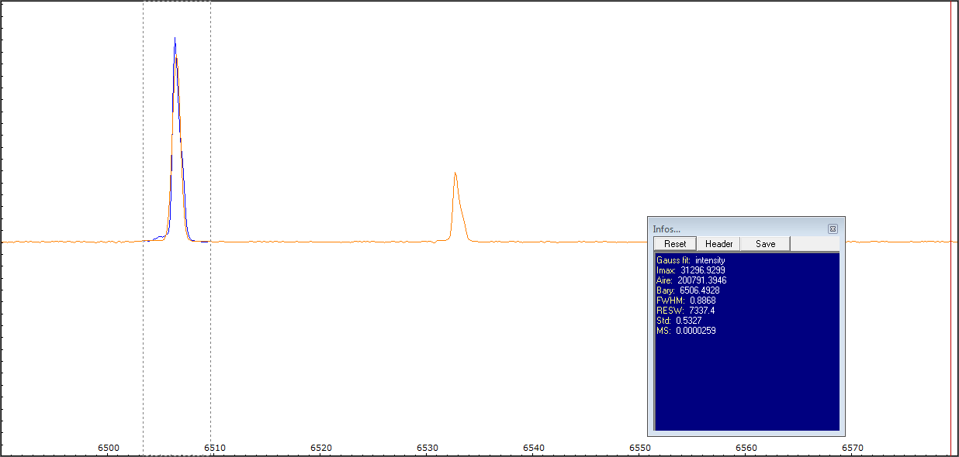Click the tall blue fitted peak top
The height and width of the screenshot is (457, 959).
(175, 40)
